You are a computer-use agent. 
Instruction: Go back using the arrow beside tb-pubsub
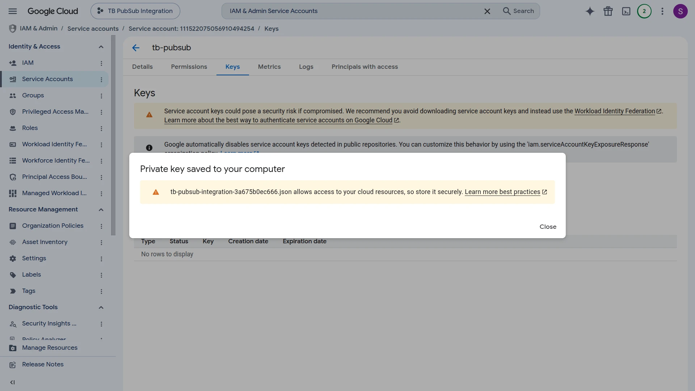tap(136, 48)
